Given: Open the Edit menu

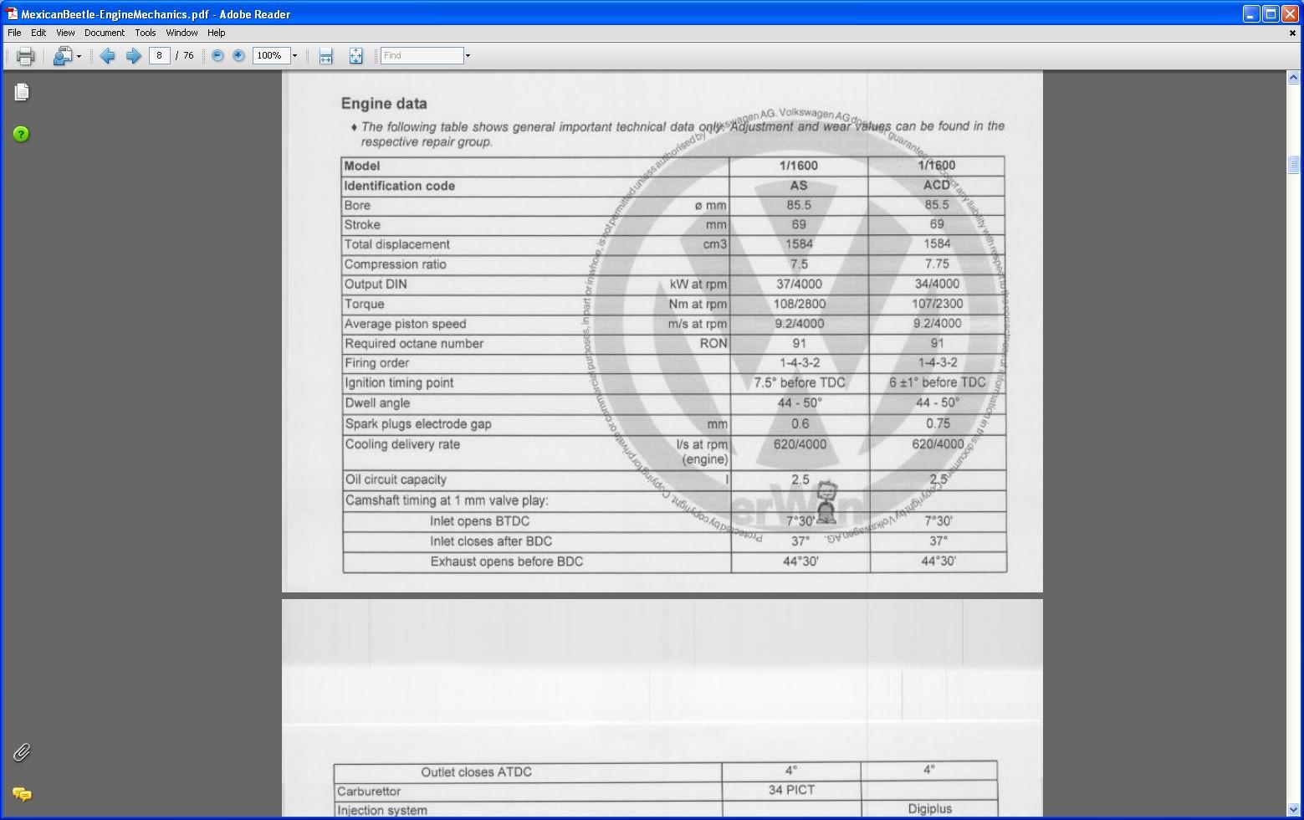Looking at the screenshot, I should coord(38,33).
